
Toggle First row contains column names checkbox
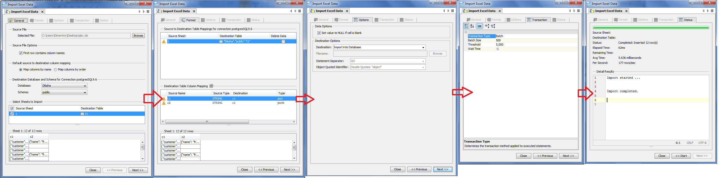pos(21,53)
